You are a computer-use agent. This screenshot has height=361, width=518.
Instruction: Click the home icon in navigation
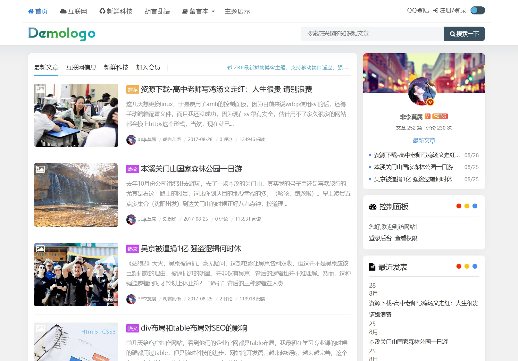coord(31,11)
